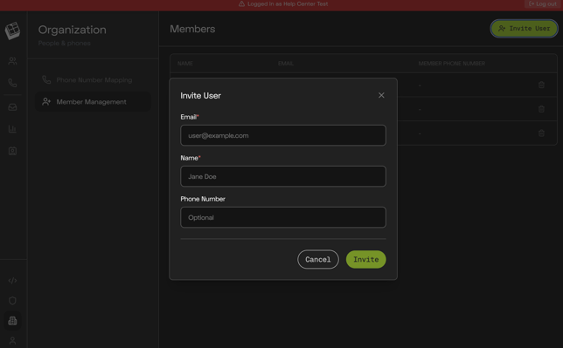Click Cancel in the Invite User dialog
This screenshot has width=563, height=348.
[317, 260]
